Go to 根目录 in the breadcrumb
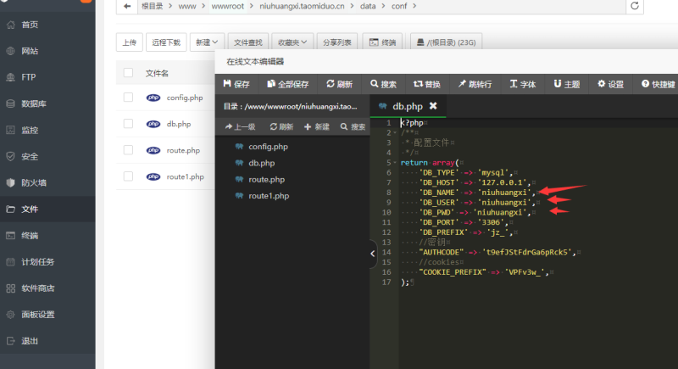Viewport: 678px width, 369px height. 153,6
